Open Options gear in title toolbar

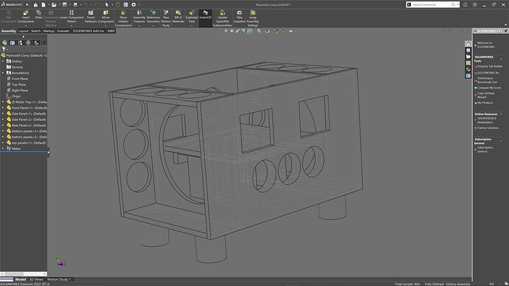coord(134,4)
